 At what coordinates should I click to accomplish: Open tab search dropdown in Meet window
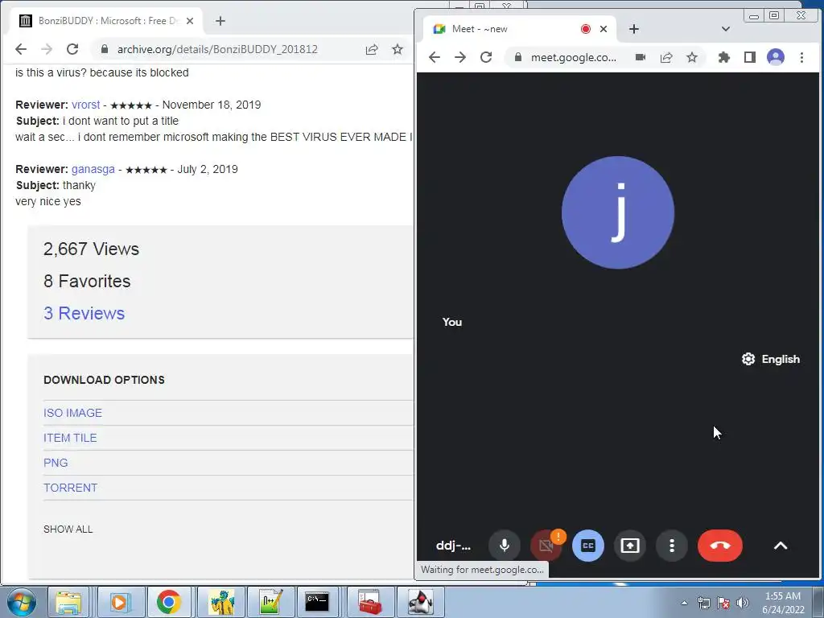tap(725, 29)
